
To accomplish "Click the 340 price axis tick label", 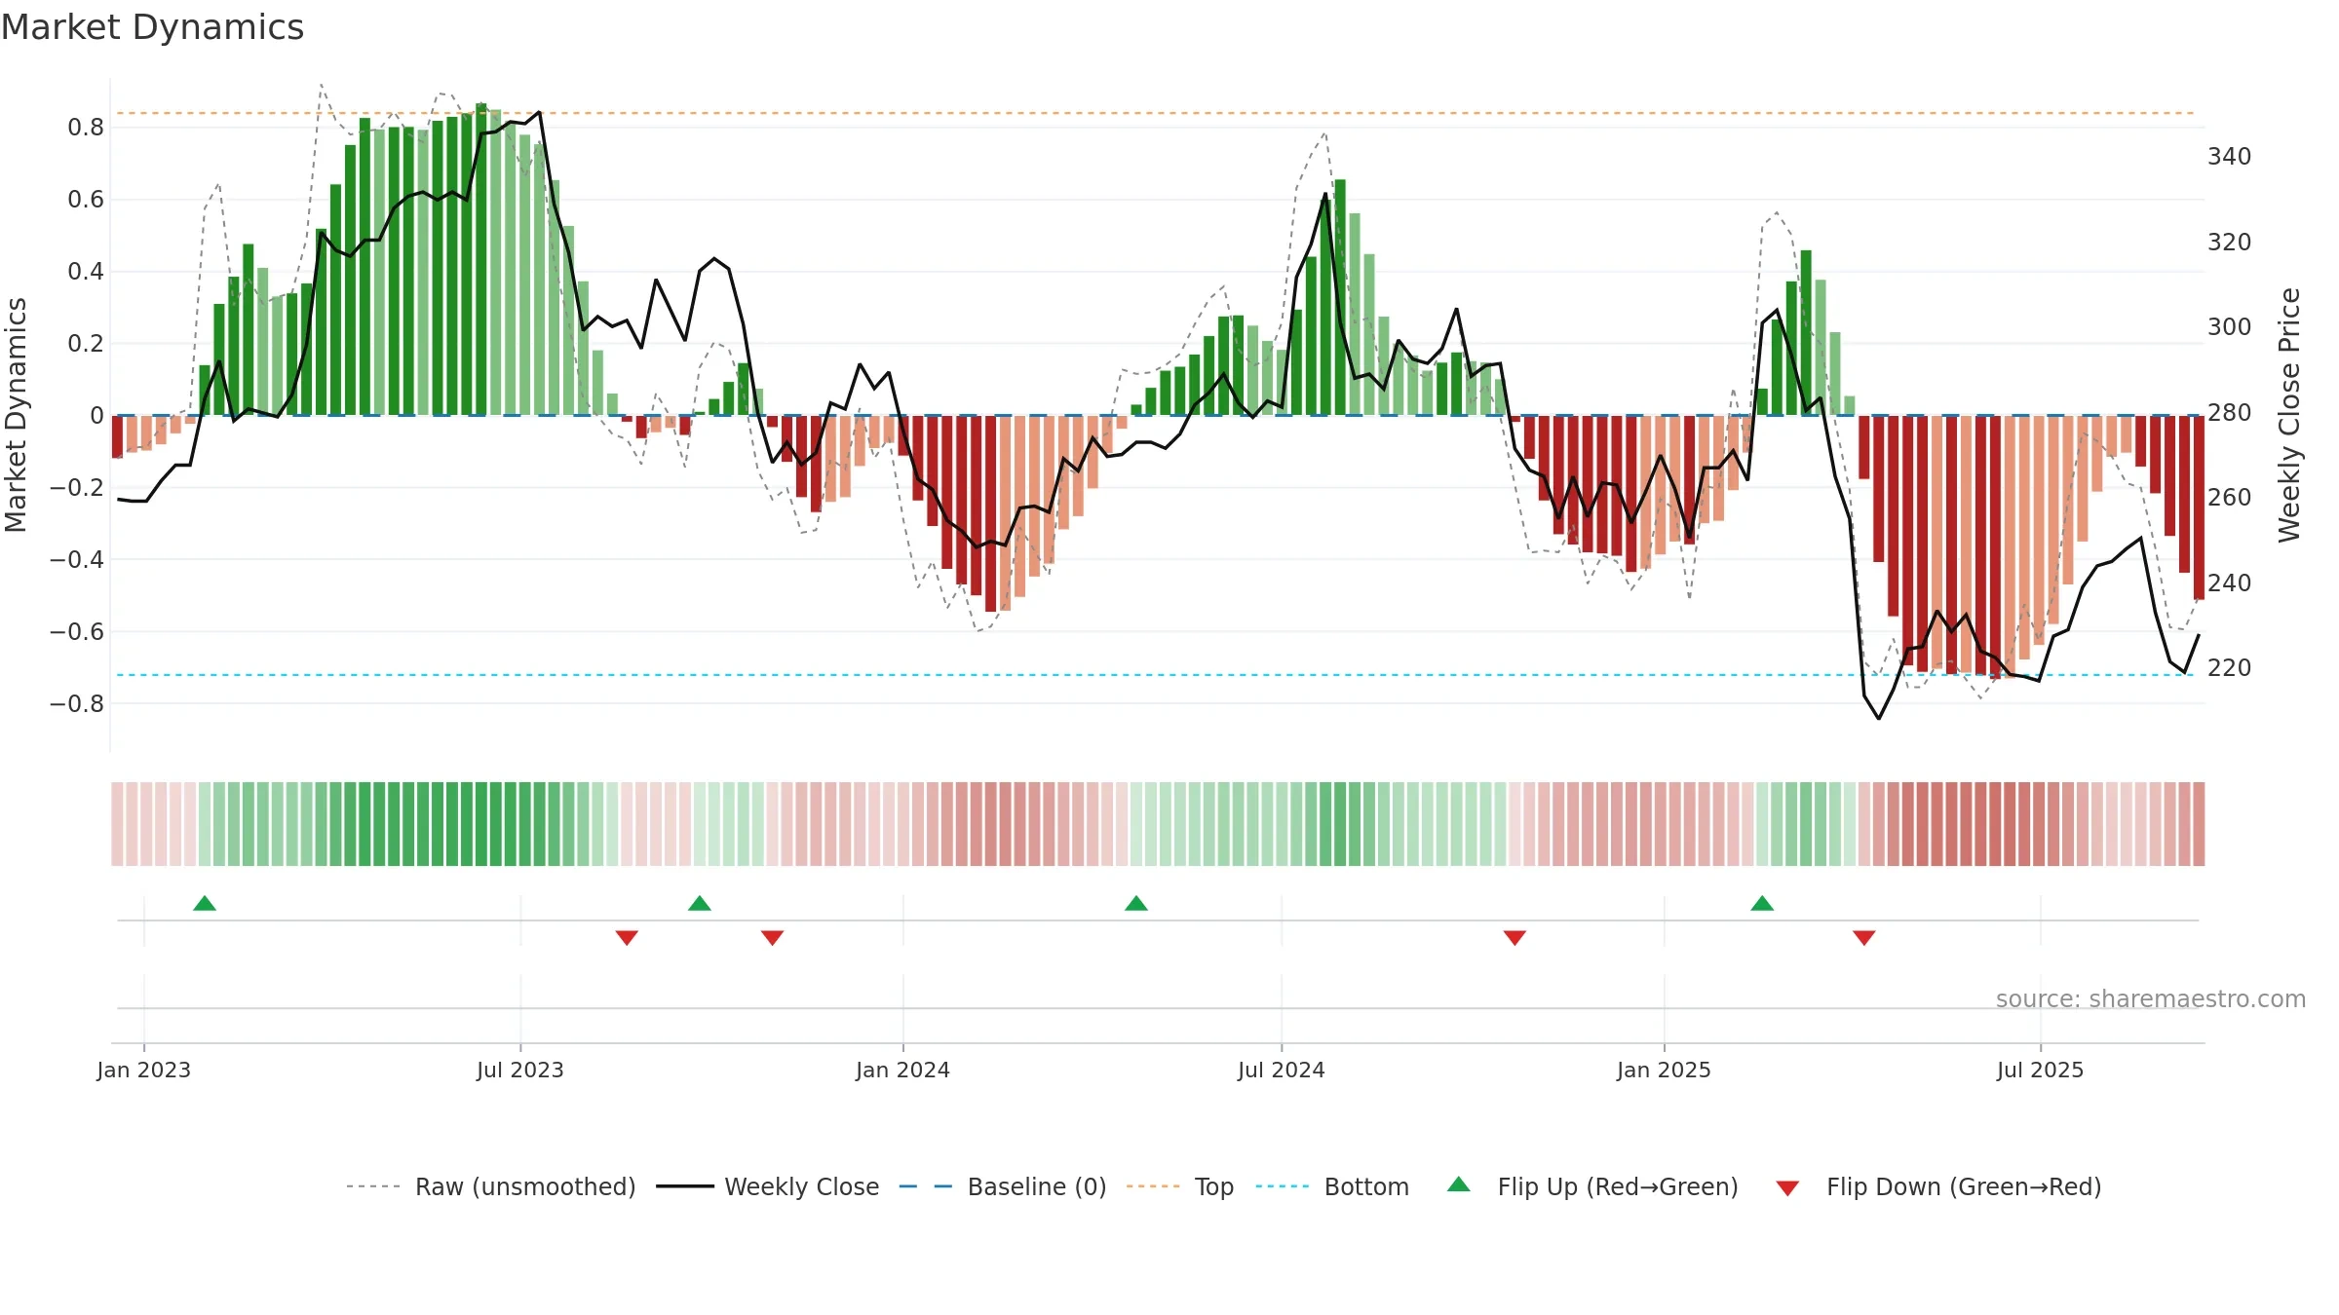I will 2230,156.
